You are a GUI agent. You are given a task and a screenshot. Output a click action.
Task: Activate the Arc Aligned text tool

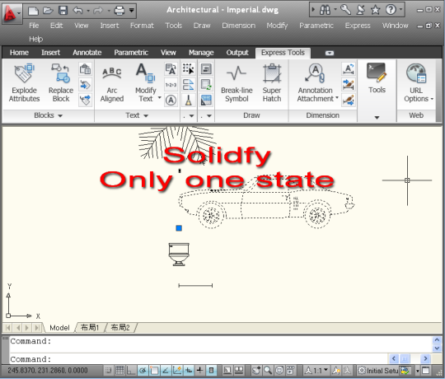[x=112, y=83]
